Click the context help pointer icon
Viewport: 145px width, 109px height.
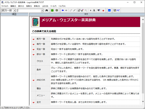[99, 10]
